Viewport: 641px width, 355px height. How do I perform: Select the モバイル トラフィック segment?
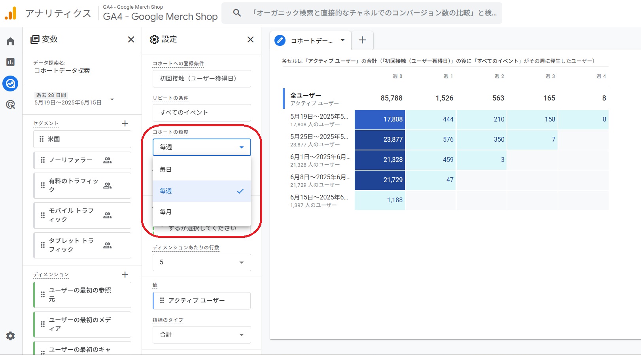(82, 215)
